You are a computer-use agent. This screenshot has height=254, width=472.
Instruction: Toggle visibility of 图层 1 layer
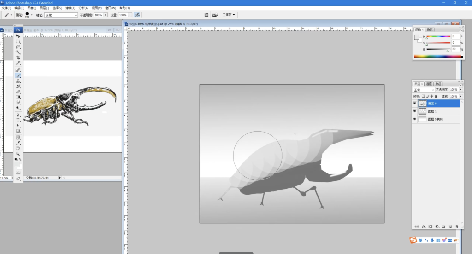tap(415, 111)
